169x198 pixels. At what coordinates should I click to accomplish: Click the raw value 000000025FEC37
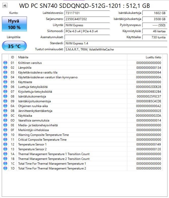click(x=149, y=96)
